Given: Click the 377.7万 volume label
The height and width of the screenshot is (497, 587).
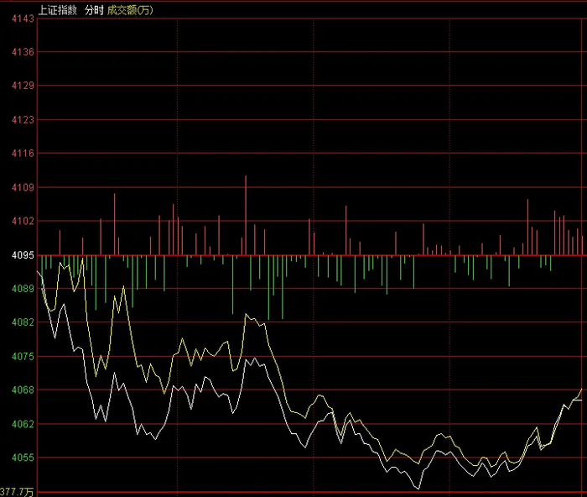Looking at the screenshot, I should [x=17, y=492].
